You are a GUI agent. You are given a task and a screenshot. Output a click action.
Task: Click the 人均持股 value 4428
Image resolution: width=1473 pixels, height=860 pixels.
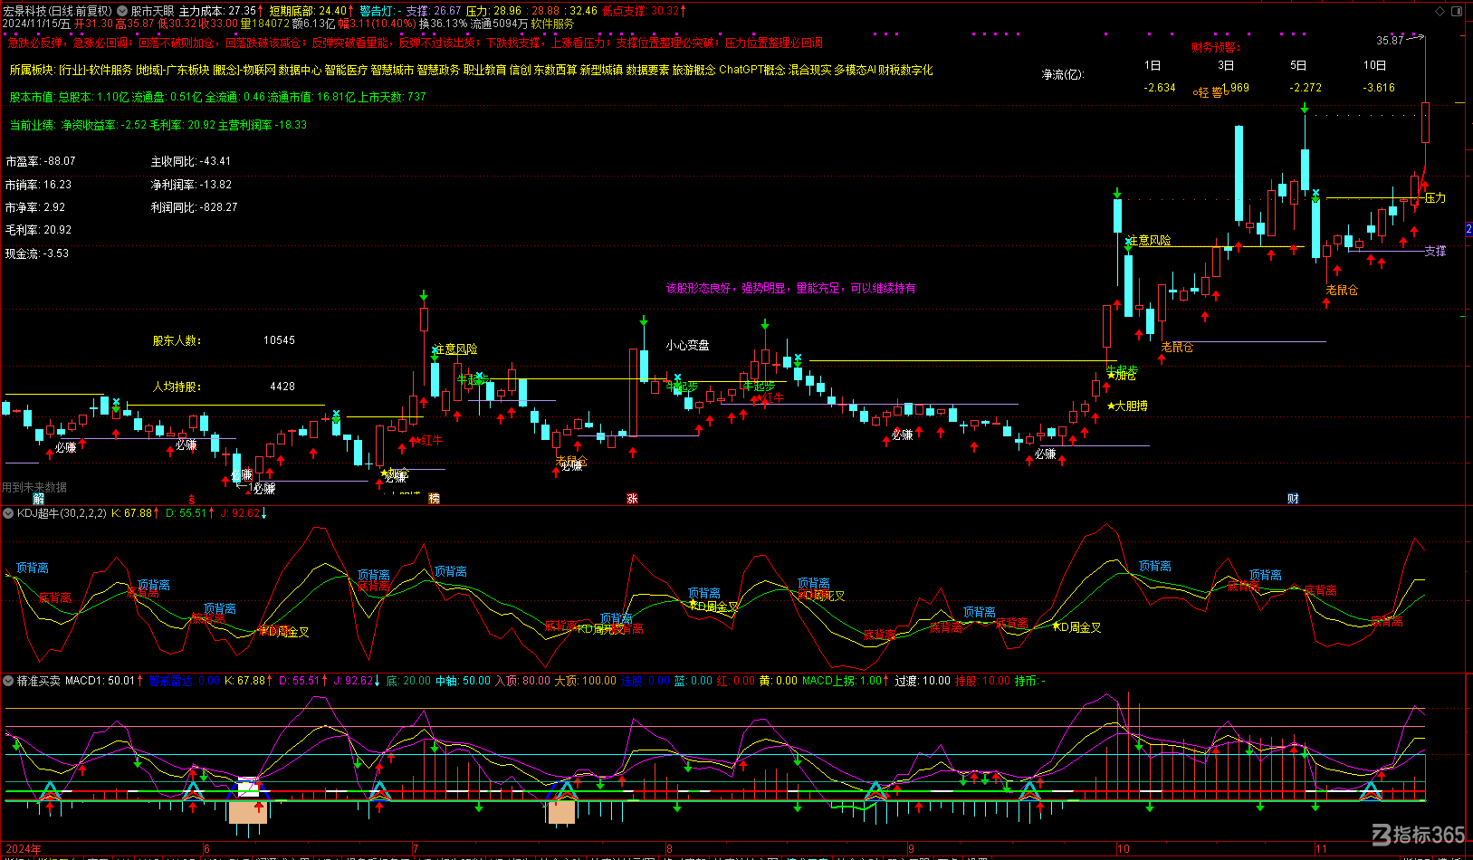click(x=282, y=387)
